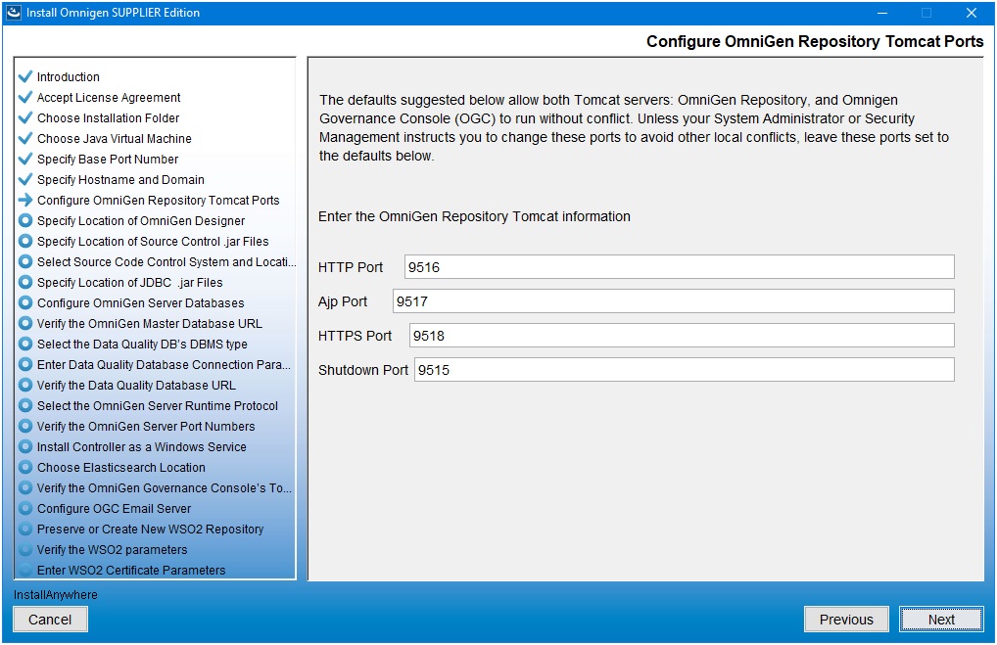997x645 pixels.
Task: Click the installer app icon in the title bar
Action: 14,12
